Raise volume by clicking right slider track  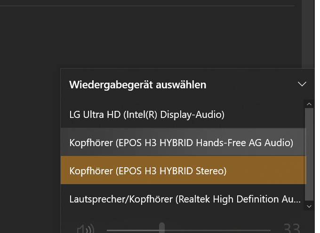tap(221, 230)
